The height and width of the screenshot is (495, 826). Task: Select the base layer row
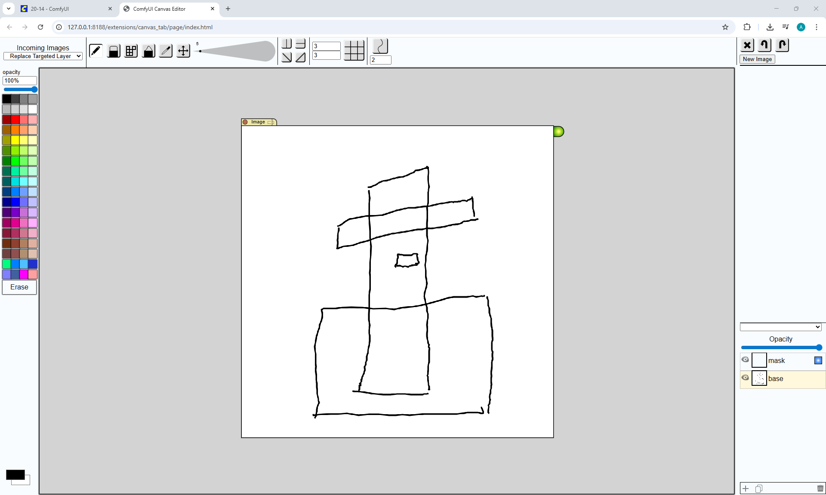(792, 379)
